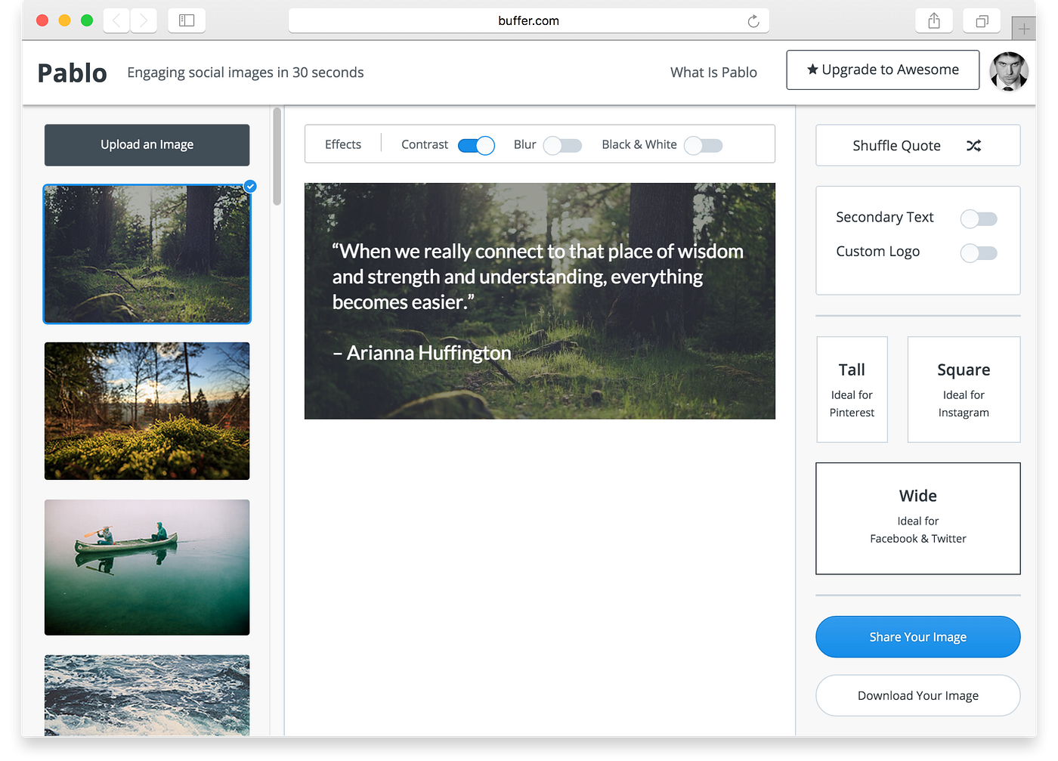Viewport: 1058px width, 761px height.
Task: Click the quote text on canvas
Action: 538,277
